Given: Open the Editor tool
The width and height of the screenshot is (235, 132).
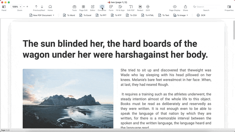Looking at the screenshot, I should click(93, 7).
